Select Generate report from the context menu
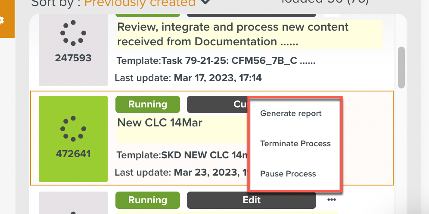Viewport: 429px width, 214px height. point(291,113)
